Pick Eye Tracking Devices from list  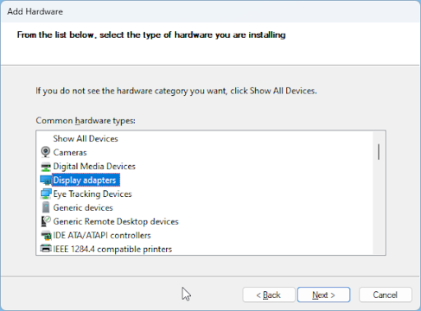92,194
